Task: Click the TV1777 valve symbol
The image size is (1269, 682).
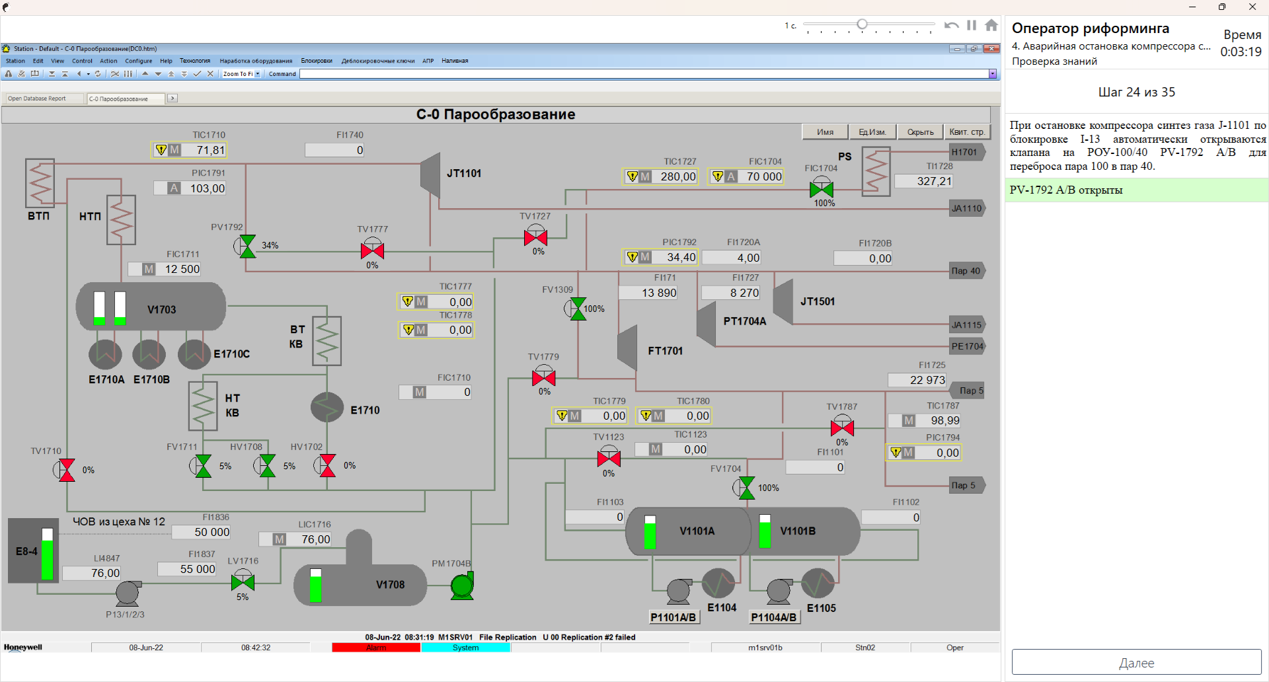Action: (x=373, y=250)
